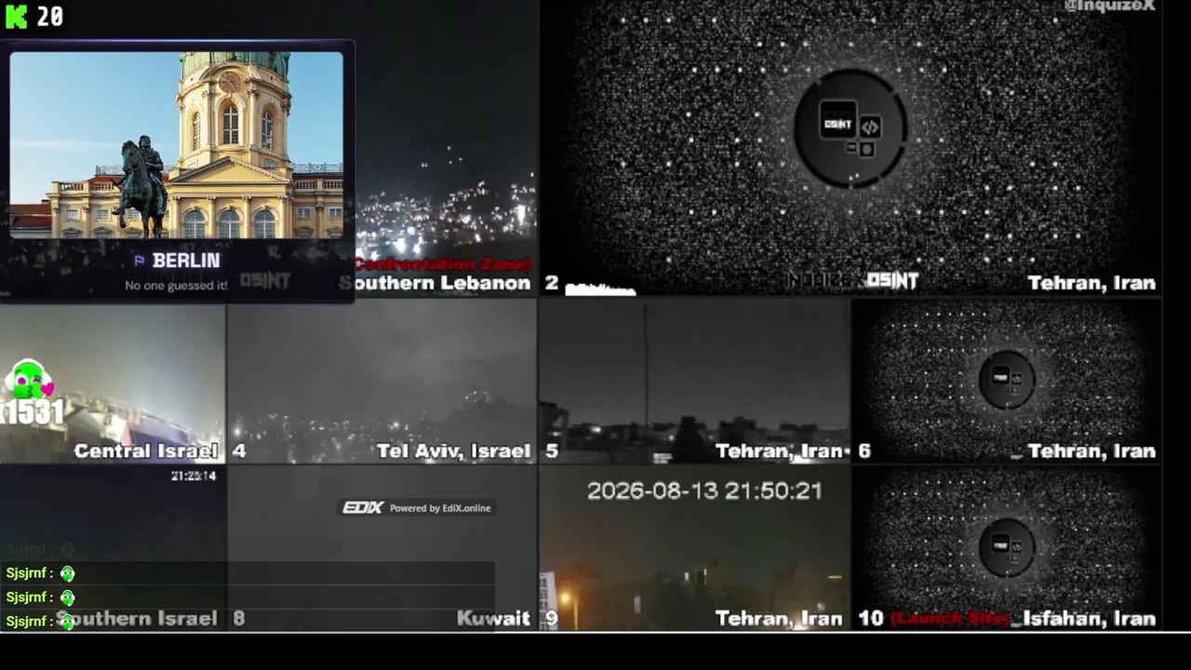Select feed number 8
The image size is (1191, 670).
click(x=239, y=619)
